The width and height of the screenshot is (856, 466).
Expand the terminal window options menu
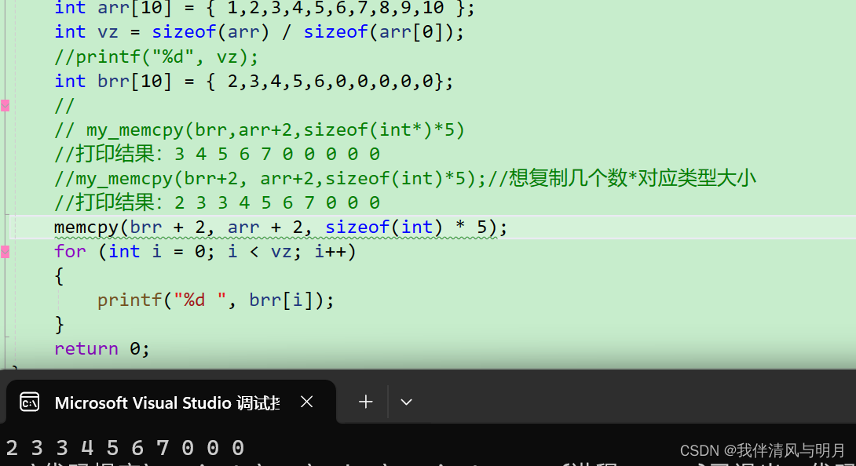click(x=407, y=402)
